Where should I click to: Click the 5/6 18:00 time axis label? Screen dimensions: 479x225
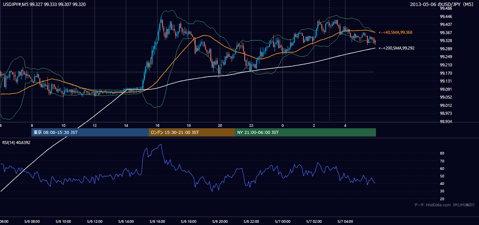click(189, 221)
